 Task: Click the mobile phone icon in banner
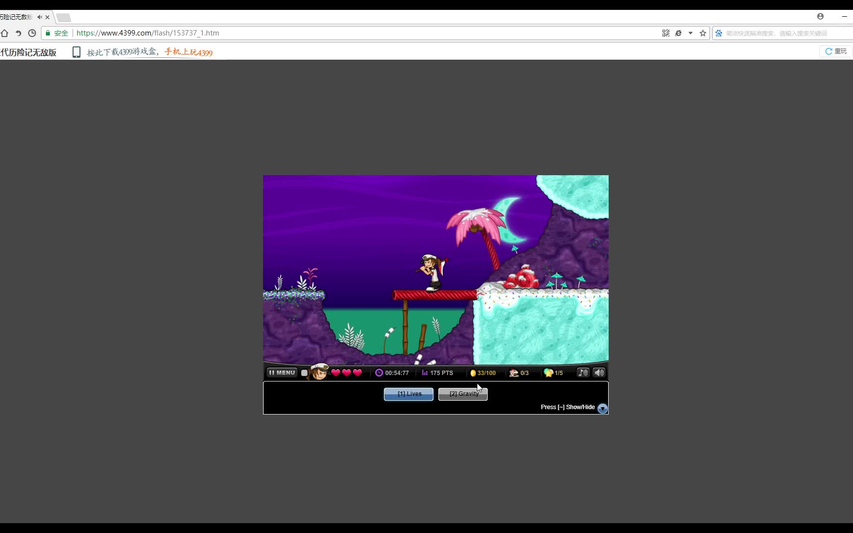[77, 52]
